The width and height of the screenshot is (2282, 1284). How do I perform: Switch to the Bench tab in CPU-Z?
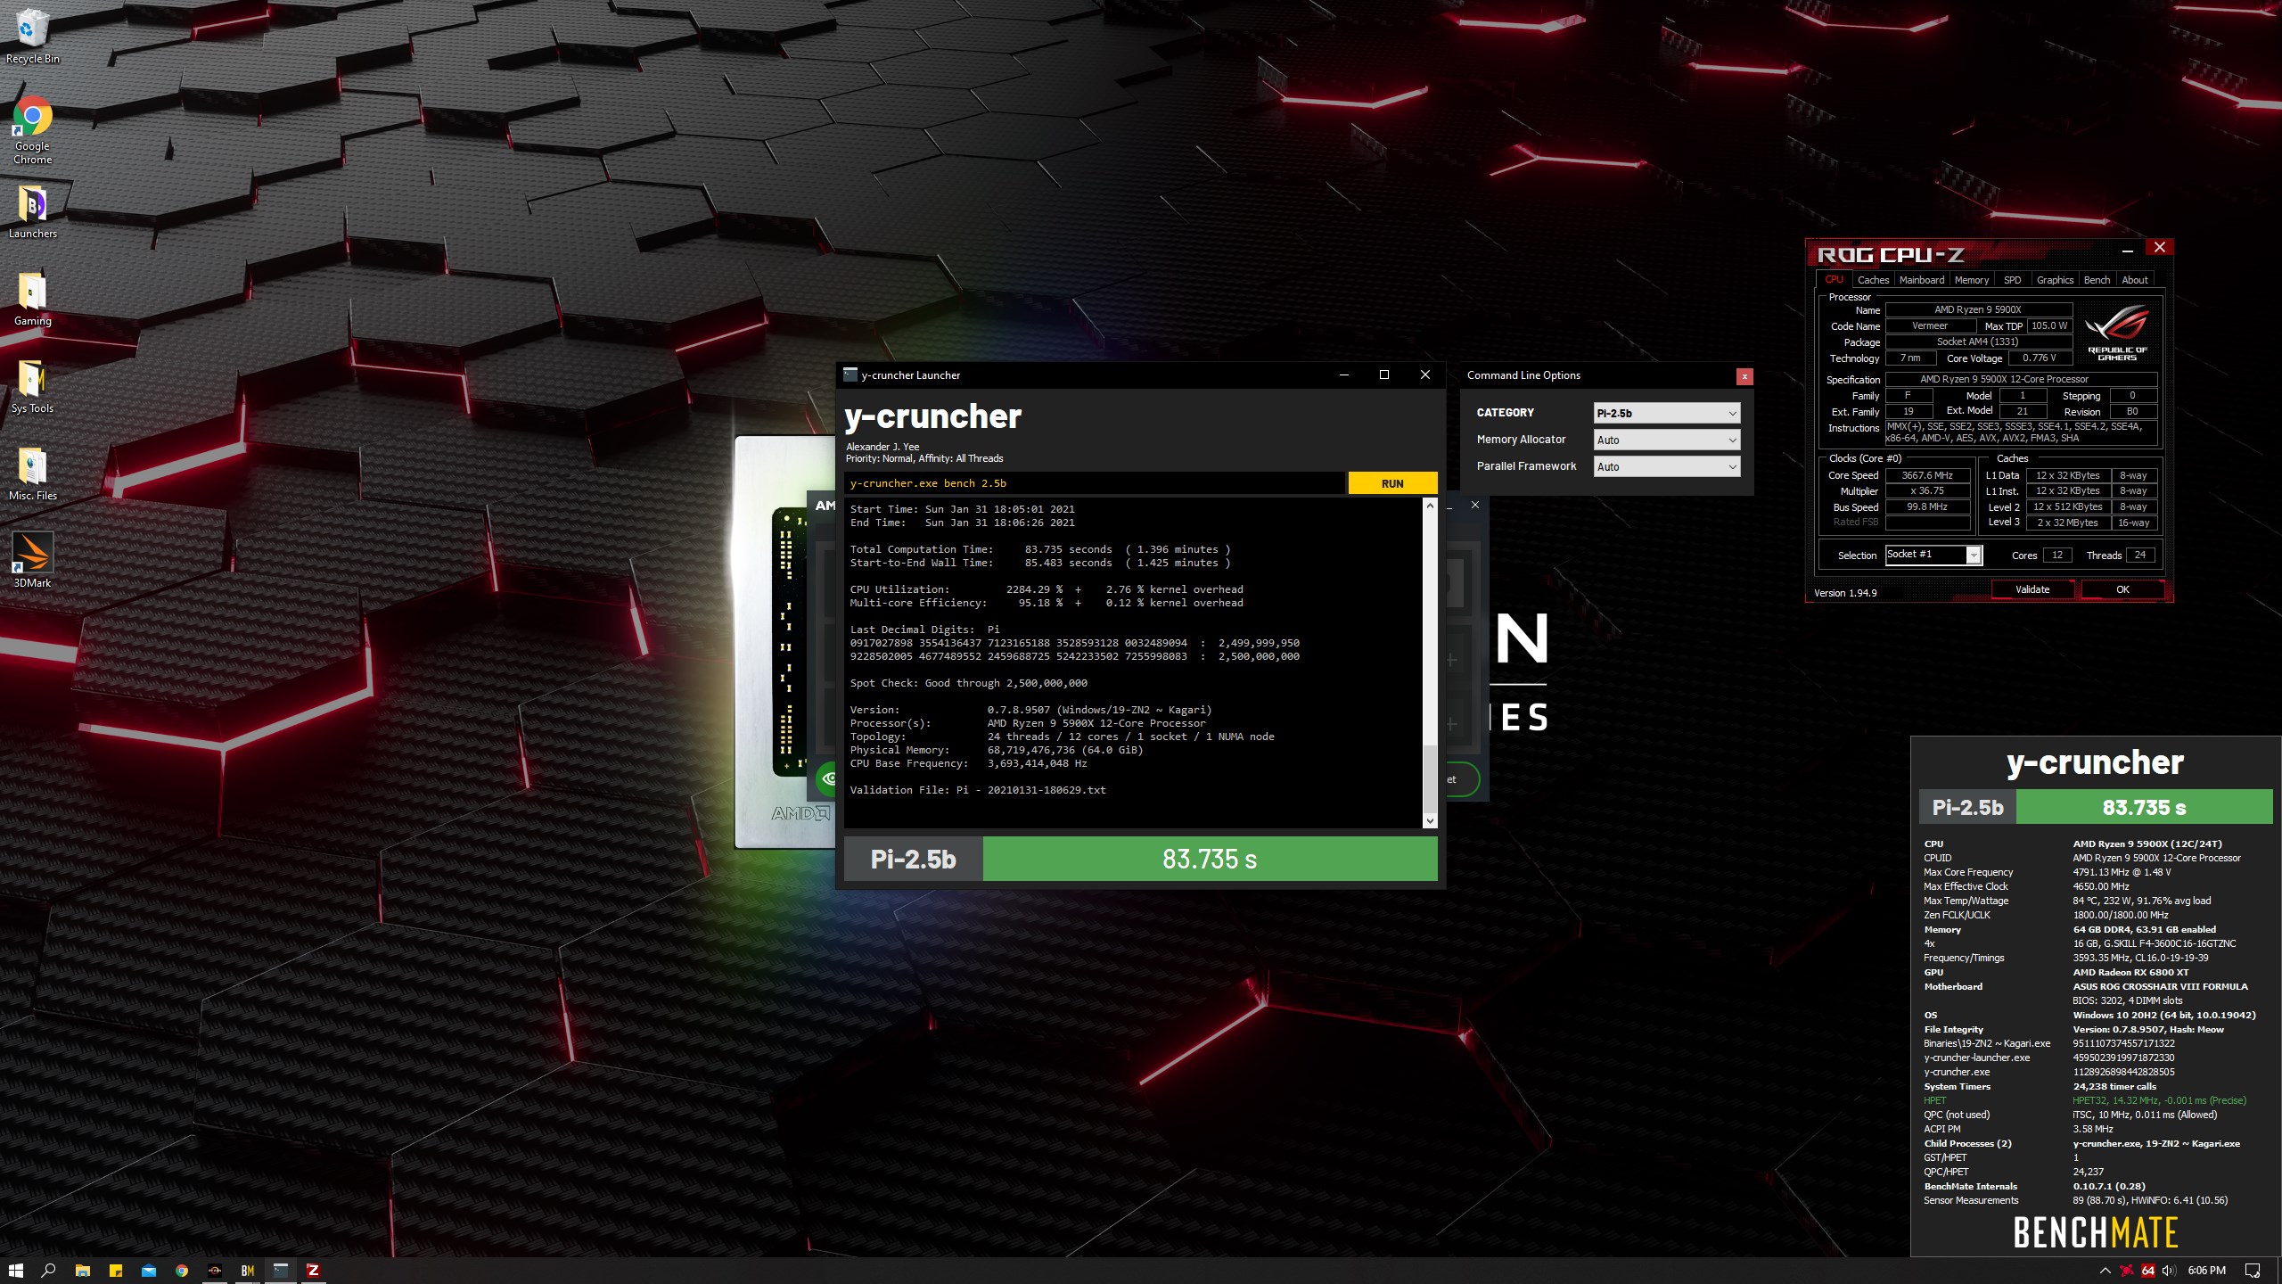pos(2097,280)
